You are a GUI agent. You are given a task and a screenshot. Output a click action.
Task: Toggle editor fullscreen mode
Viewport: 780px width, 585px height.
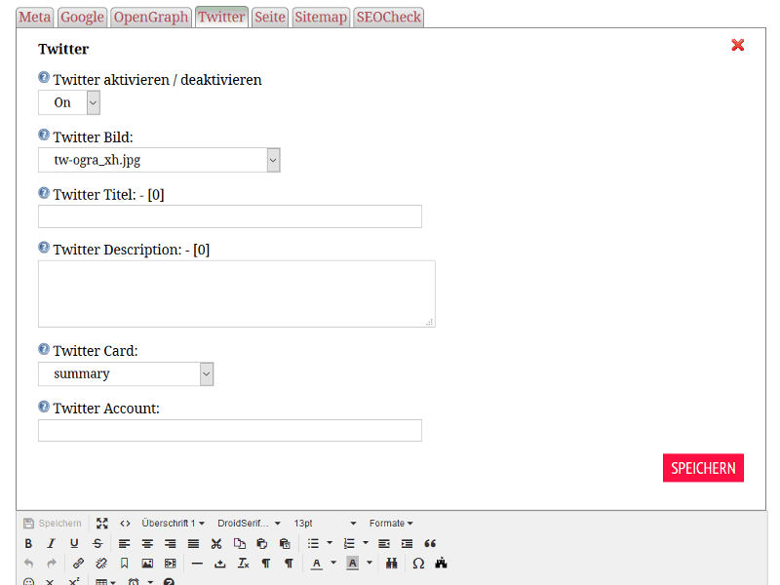coord(102,524)
